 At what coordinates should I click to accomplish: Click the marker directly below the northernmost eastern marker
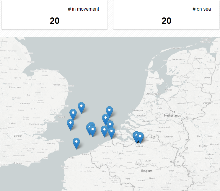(105, 118)
